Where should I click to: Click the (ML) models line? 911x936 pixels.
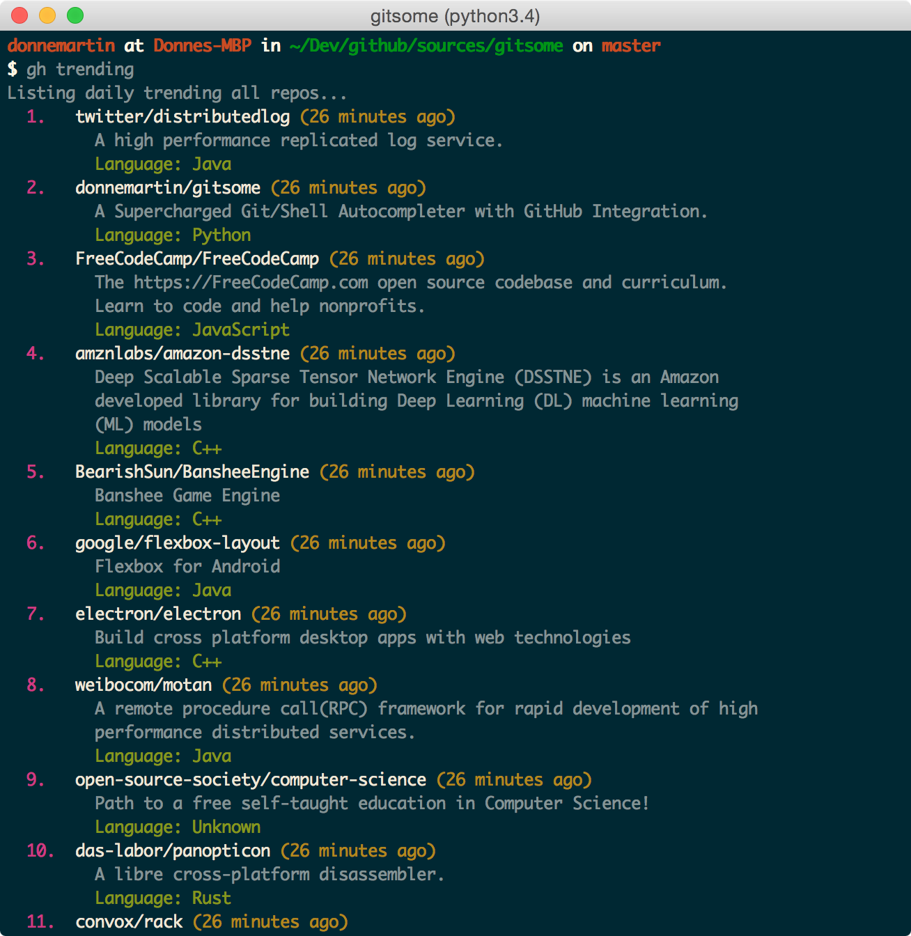pos(148,425)
